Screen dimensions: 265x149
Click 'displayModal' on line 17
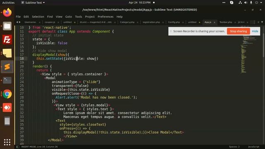pyautogui.click(x=44, y=55)
